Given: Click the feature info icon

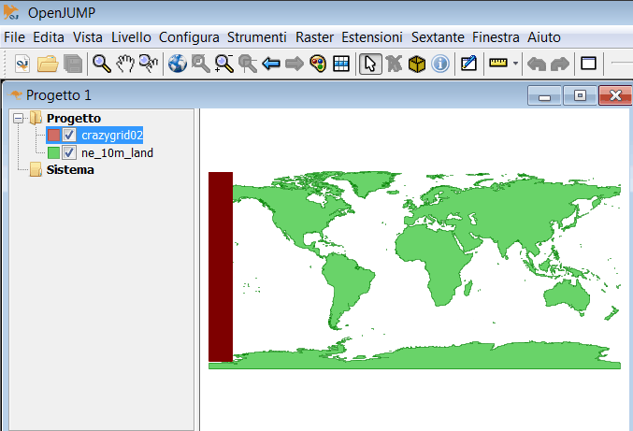Looking at the screenshot, I should point(439,64).
